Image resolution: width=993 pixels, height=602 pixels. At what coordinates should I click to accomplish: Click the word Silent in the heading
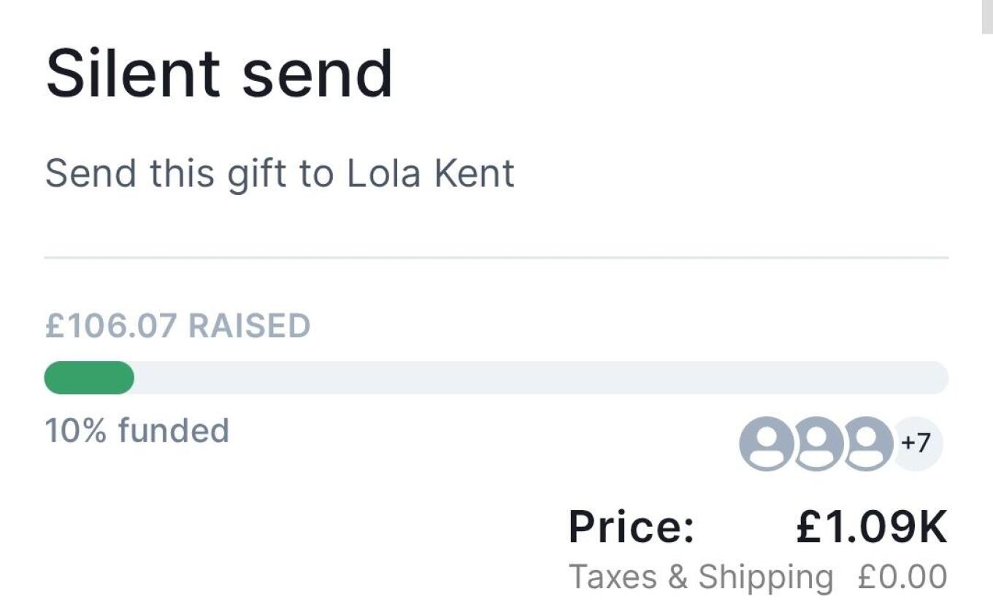(133, 74)
